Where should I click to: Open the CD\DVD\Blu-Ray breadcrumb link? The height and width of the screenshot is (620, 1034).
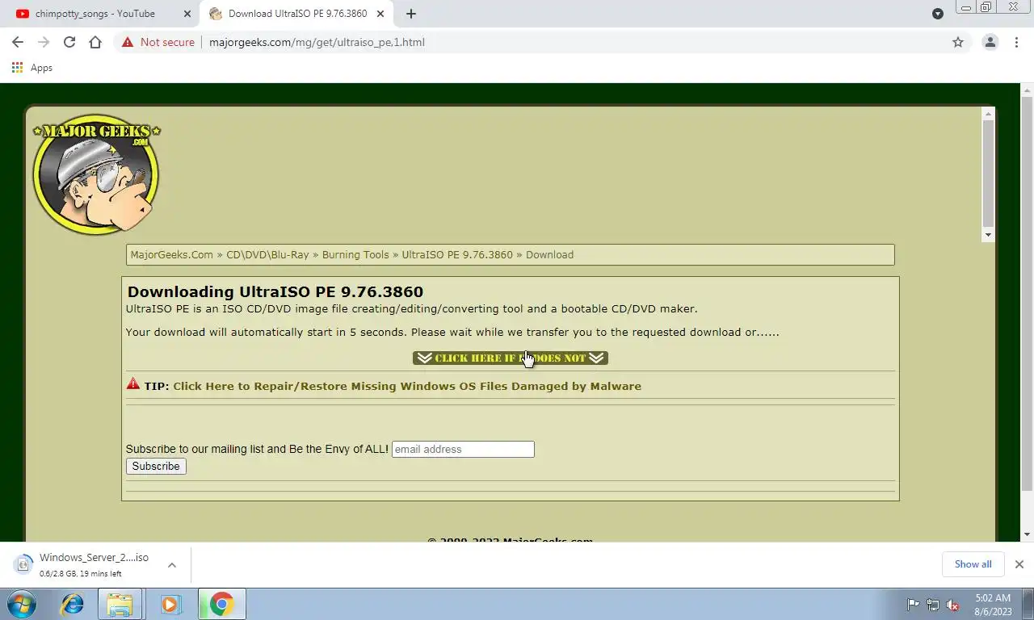[x=267, y=254]
